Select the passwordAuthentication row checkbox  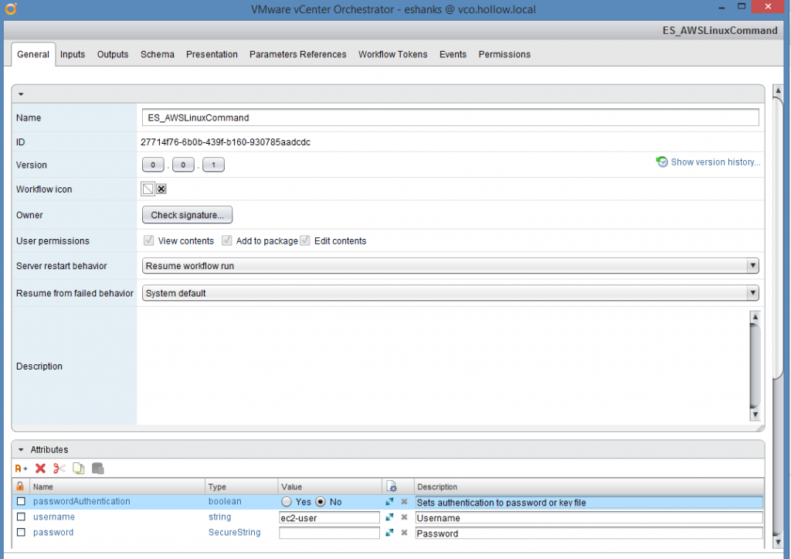[21, 501]
